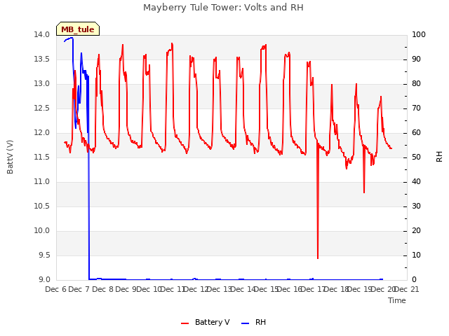Click the 40 right axis tick label
Image resolution: width=449 pixels, height=336 pixels.
(x=416, y=182)
